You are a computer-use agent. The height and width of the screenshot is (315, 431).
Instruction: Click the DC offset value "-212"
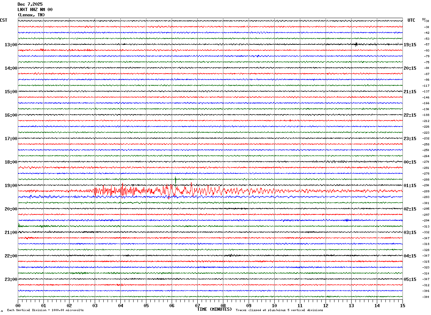(426, 121)
